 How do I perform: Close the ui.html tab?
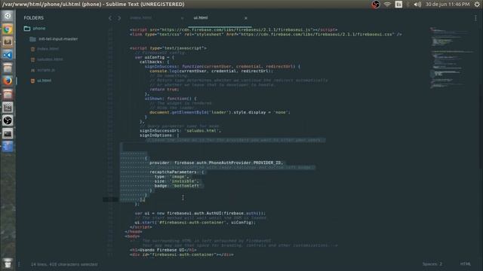pyautogui.click(x=246, y=18)
